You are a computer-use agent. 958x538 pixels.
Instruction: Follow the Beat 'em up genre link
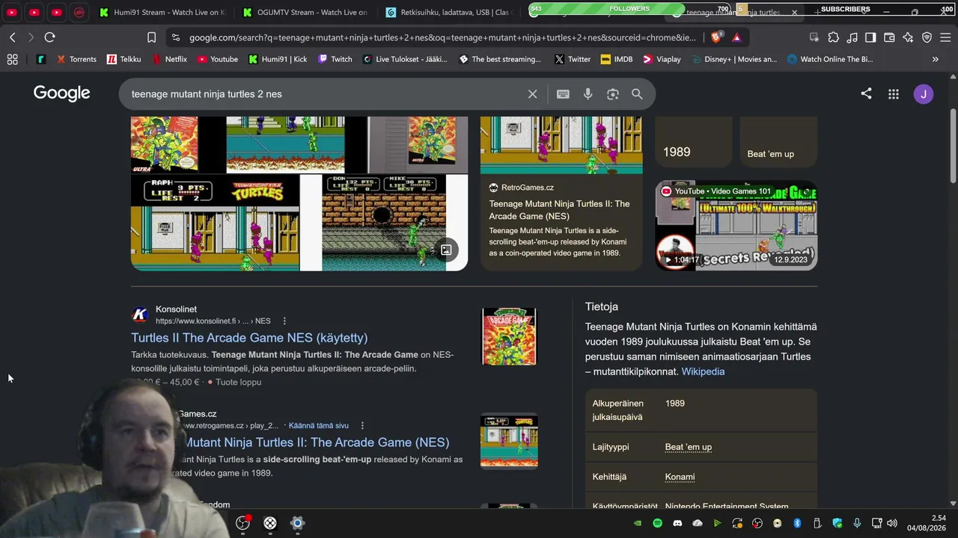pos(689,447)
